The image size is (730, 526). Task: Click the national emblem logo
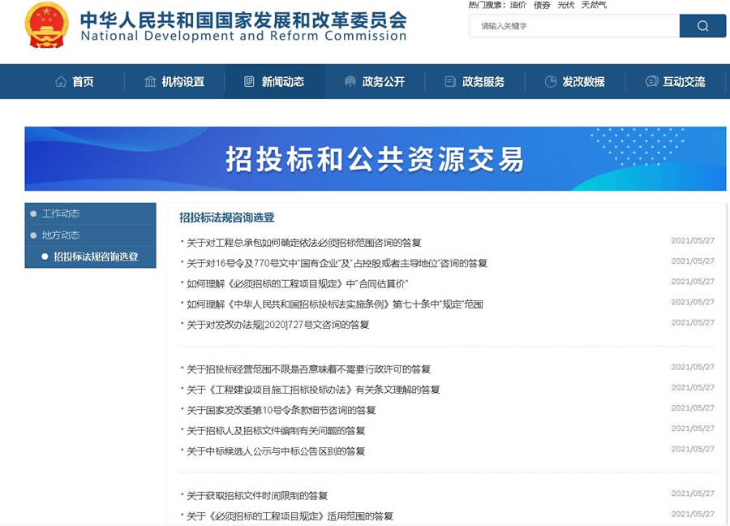tap(47, 25)
